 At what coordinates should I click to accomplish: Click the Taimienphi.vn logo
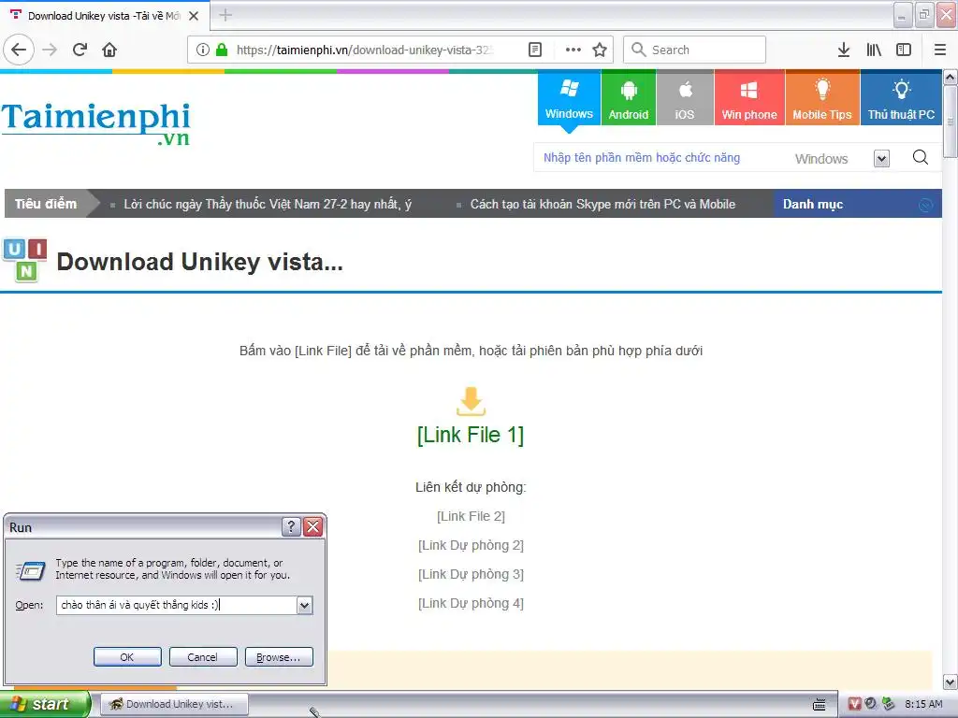96,124
